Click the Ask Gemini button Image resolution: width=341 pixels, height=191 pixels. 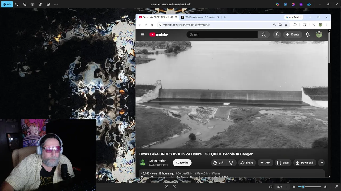point(293,17)
